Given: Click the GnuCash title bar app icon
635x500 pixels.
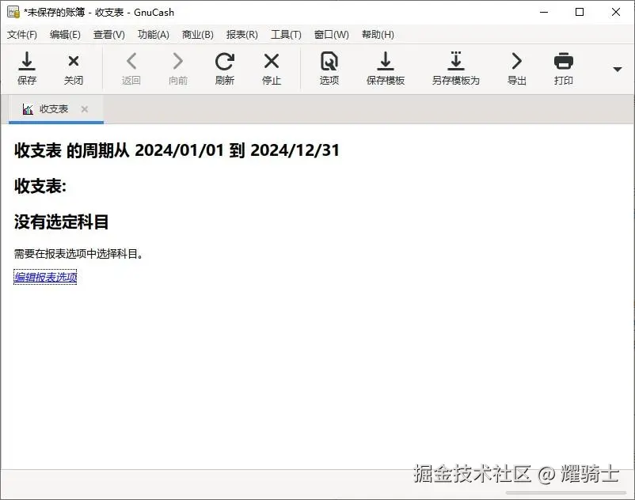Looking at the screenshot, I should (13, 12).
